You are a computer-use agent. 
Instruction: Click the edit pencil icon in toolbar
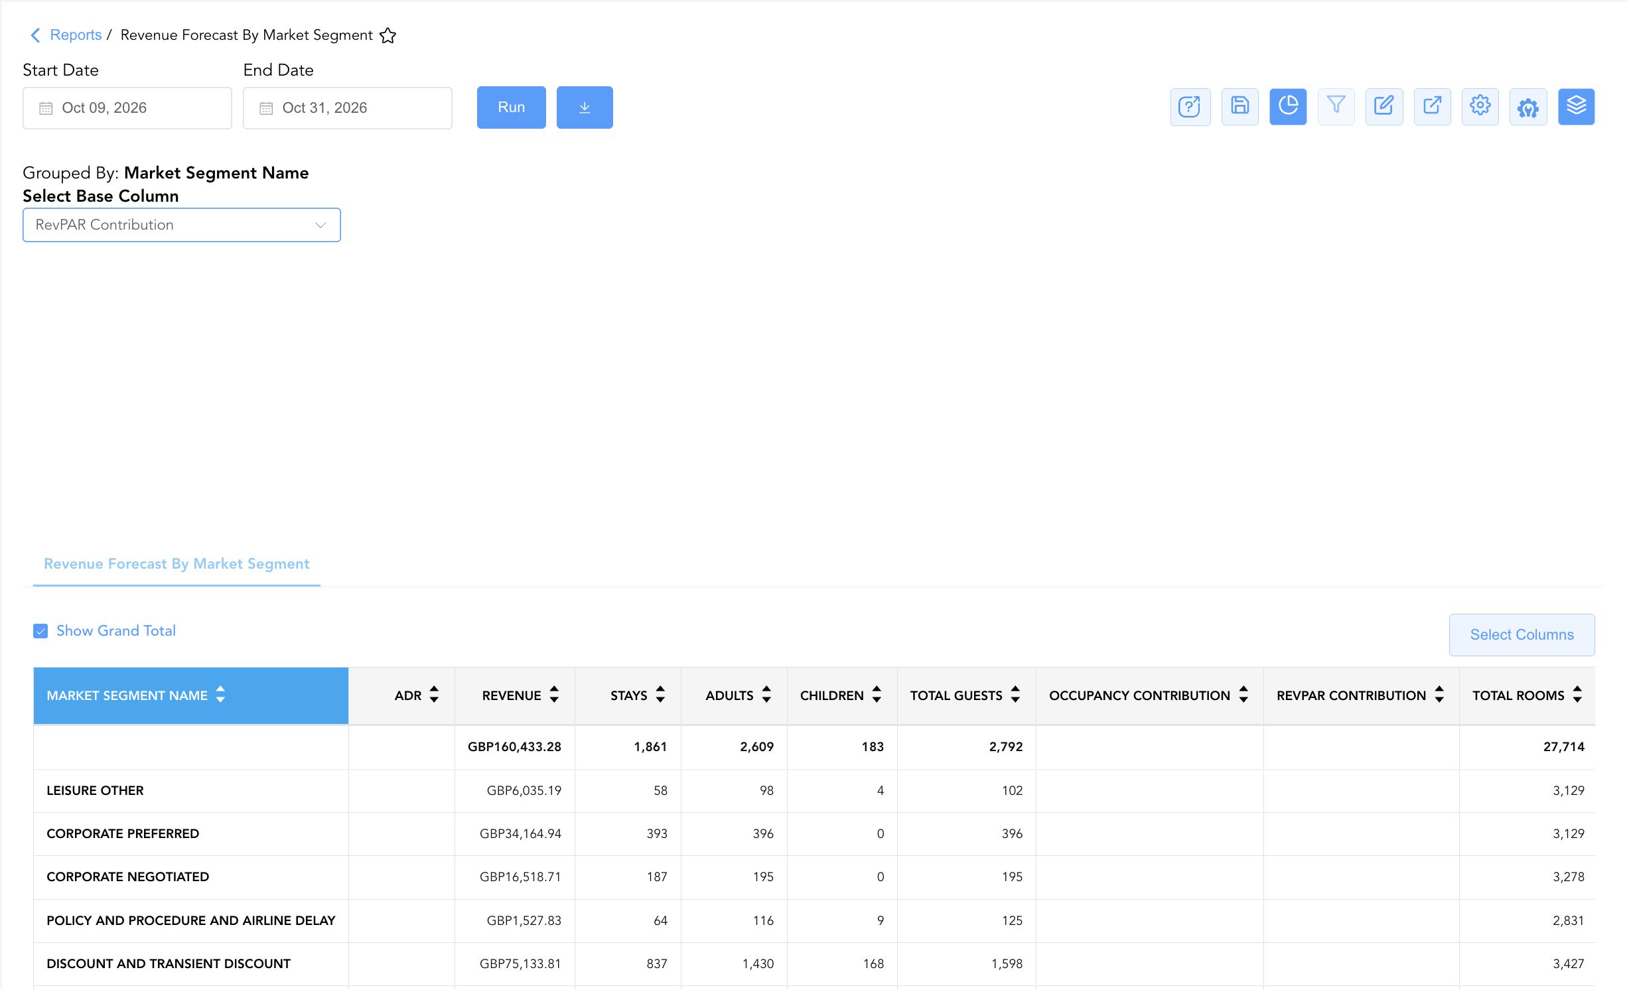[x=1384, y=107]
